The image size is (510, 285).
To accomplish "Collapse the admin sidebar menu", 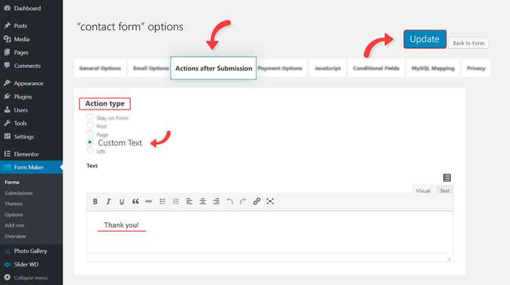I will (31, 277).
